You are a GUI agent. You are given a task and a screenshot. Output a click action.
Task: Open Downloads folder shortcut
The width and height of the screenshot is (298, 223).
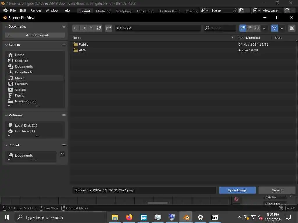click(x=35, y=72)
